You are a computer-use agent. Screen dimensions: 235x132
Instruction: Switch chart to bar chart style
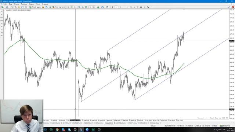[x=68, y=7]
